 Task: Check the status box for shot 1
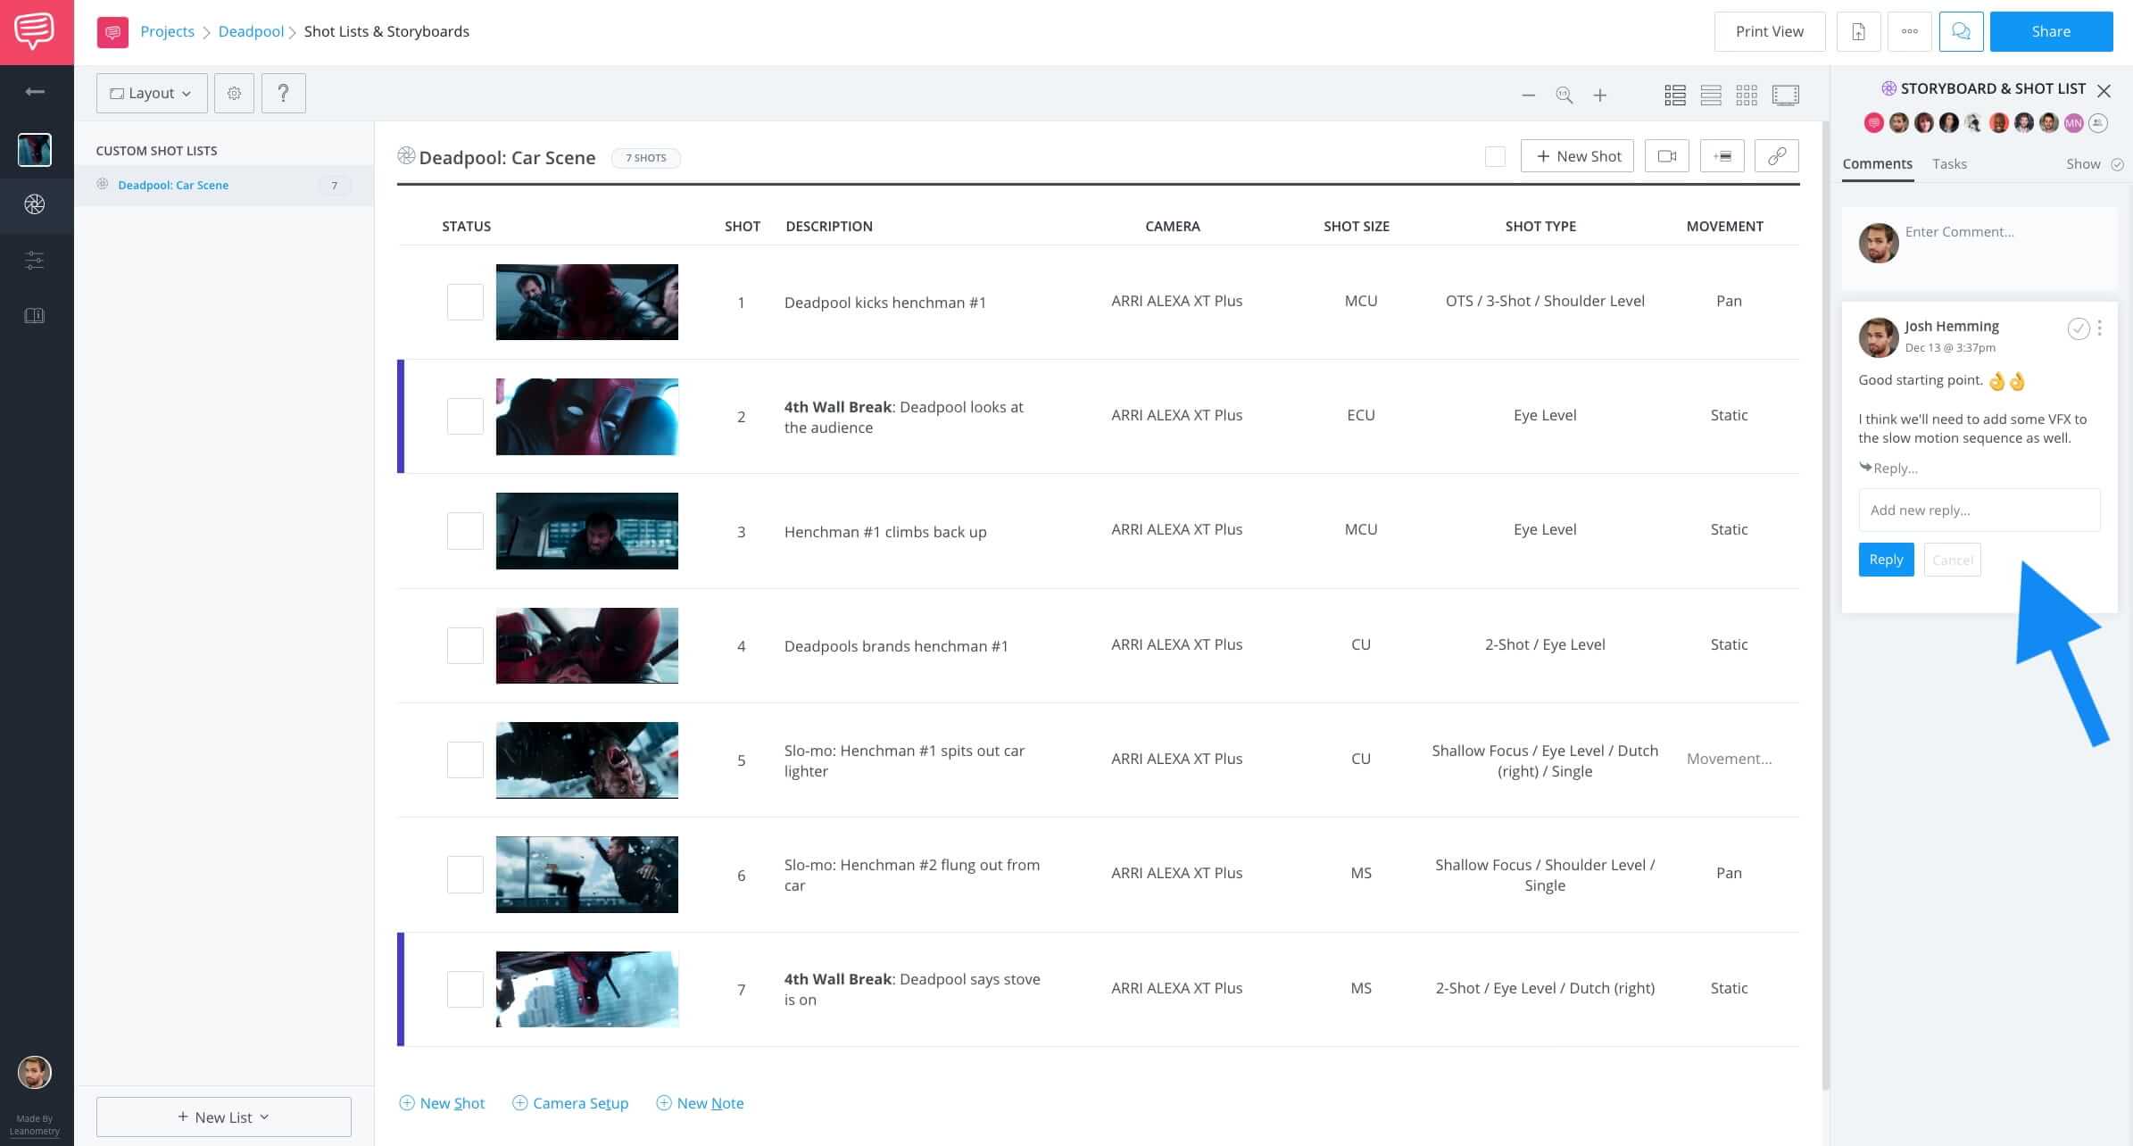(465, 302)
